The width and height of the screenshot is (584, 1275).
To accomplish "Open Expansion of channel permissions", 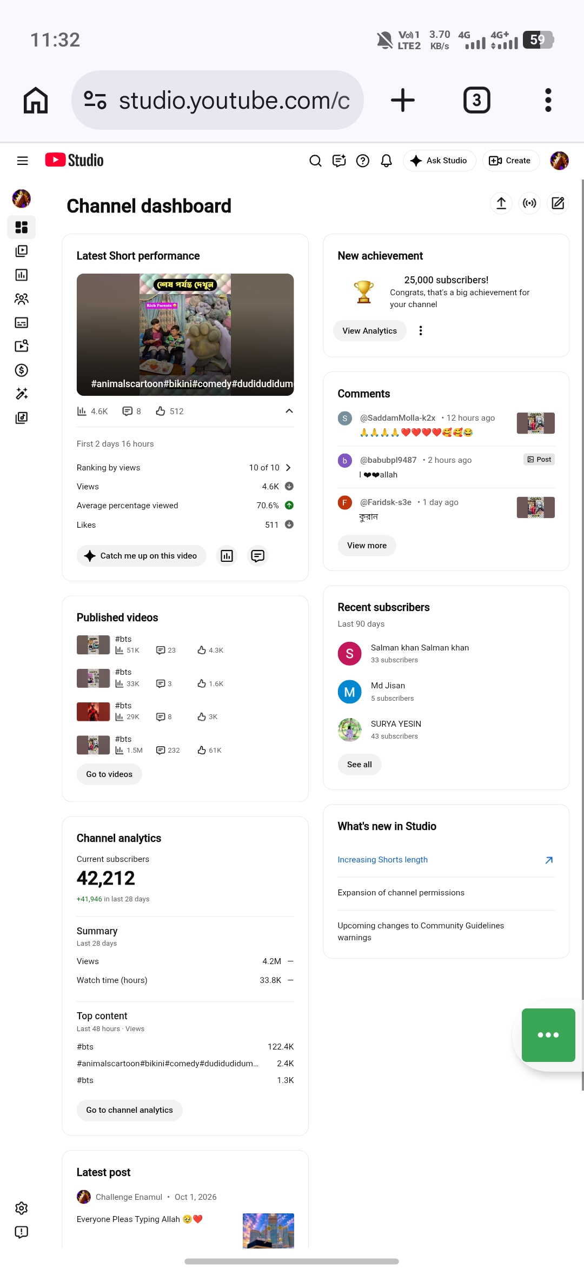I will coord(401,893).
